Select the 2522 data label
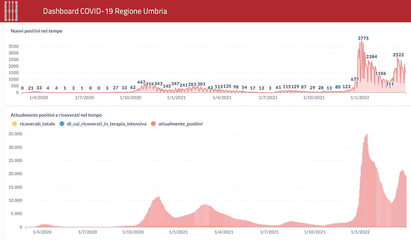Screen dimensions: 411x240 tap(398, 55)
